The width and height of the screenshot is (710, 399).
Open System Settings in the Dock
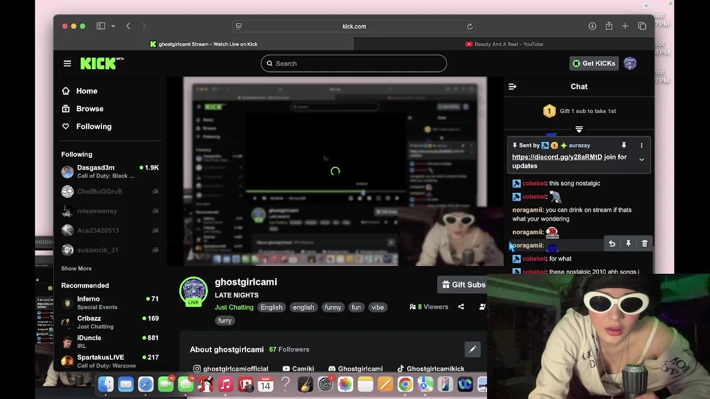(325, 384)
